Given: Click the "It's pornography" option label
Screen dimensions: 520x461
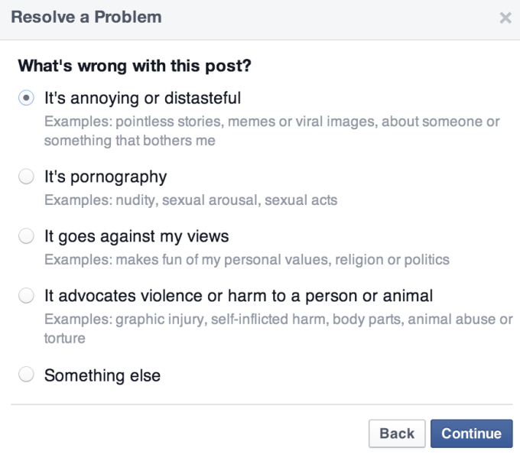Looking at the screenshot, I should click(x=106, y=177).
